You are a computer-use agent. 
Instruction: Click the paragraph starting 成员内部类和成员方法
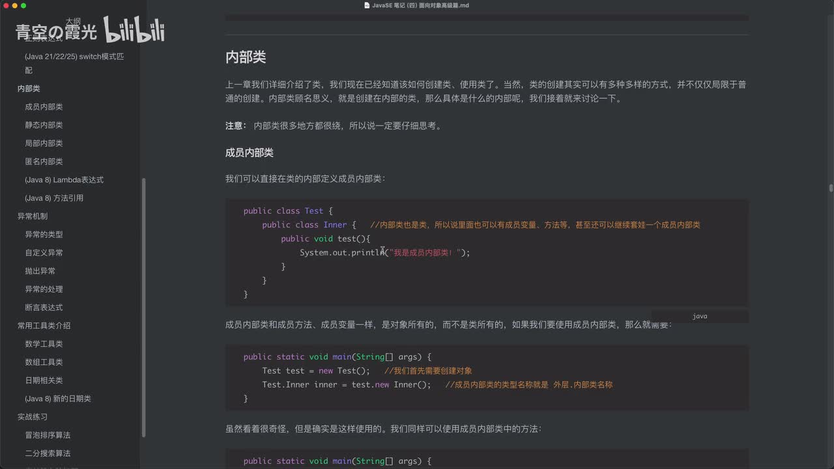click(448, 324)
